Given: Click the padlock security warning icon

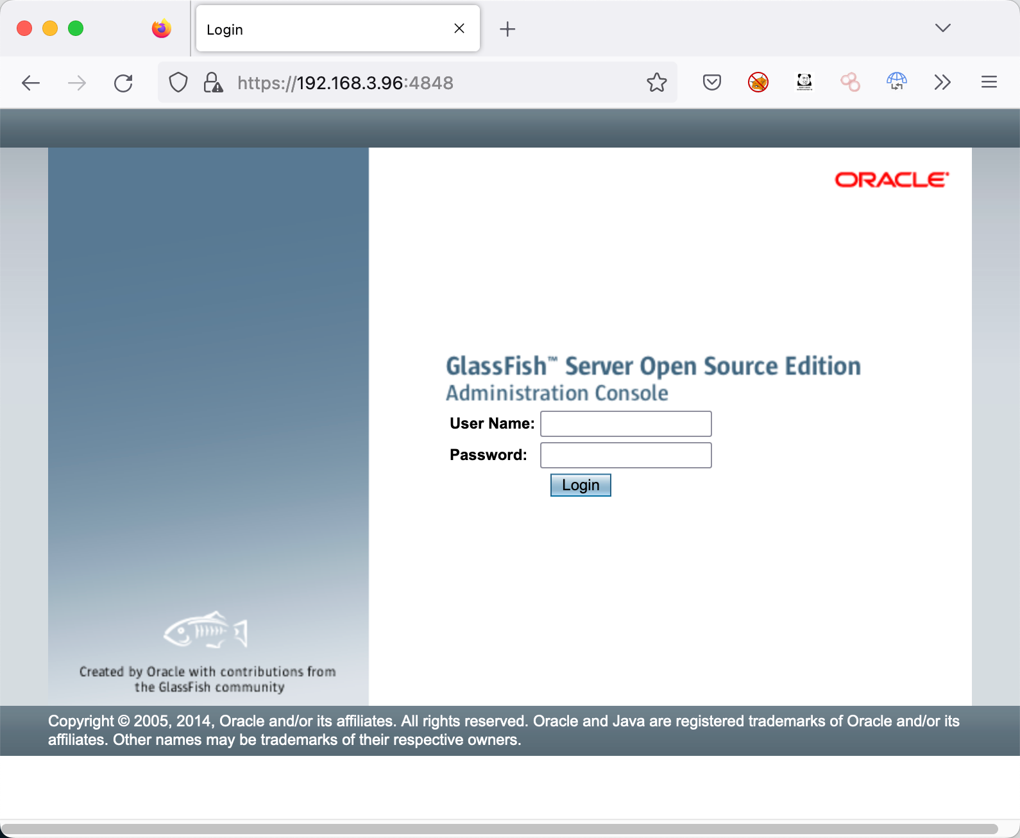Looking at the screenshot, I should pos(213,83).
